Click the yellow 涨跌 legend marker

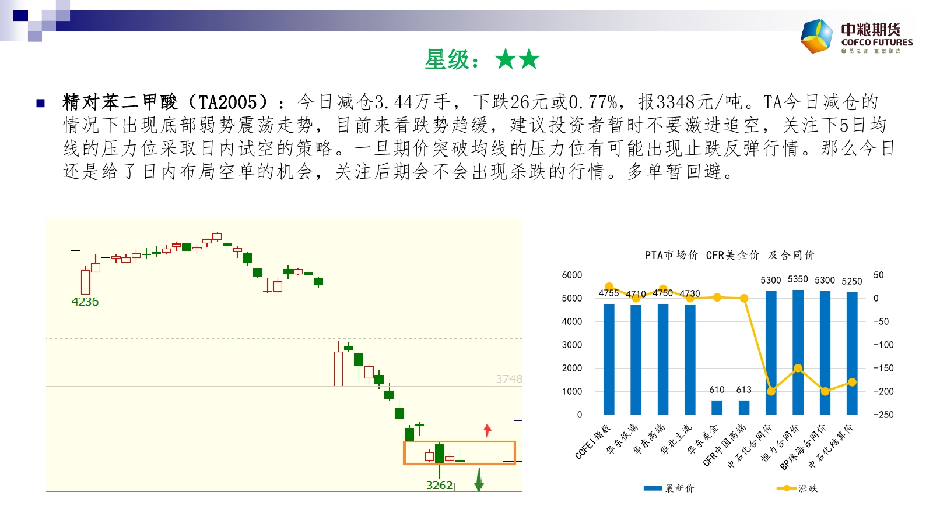tap(786, 488)
